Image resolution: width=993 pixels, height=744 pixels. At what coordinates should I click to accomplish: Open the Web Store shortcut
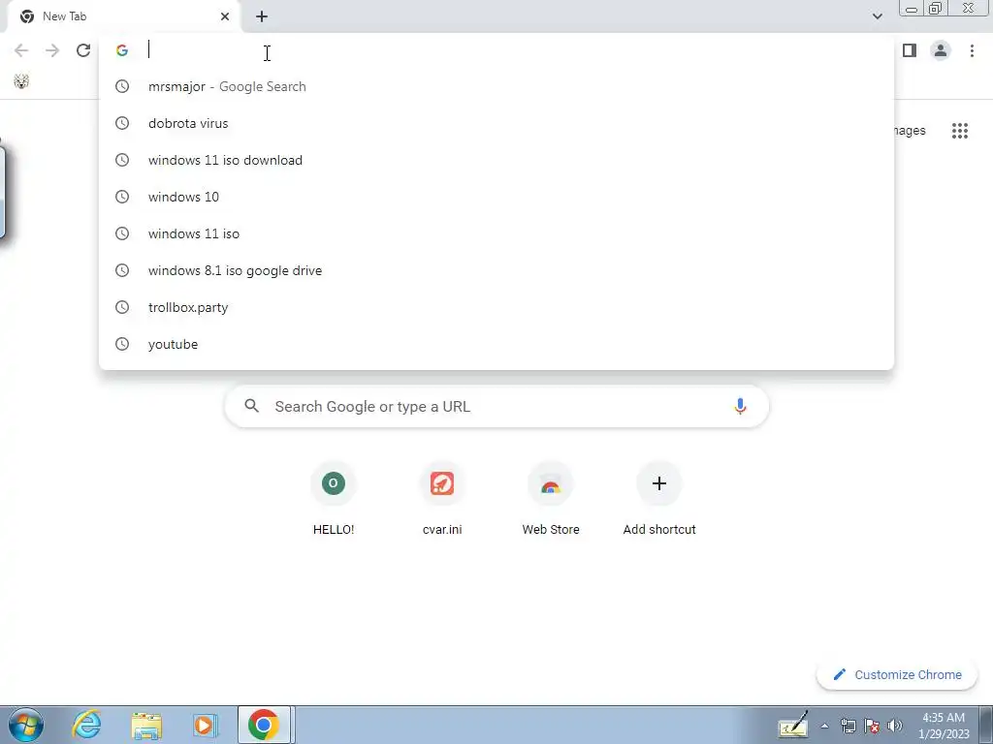(x=551, y=500)
